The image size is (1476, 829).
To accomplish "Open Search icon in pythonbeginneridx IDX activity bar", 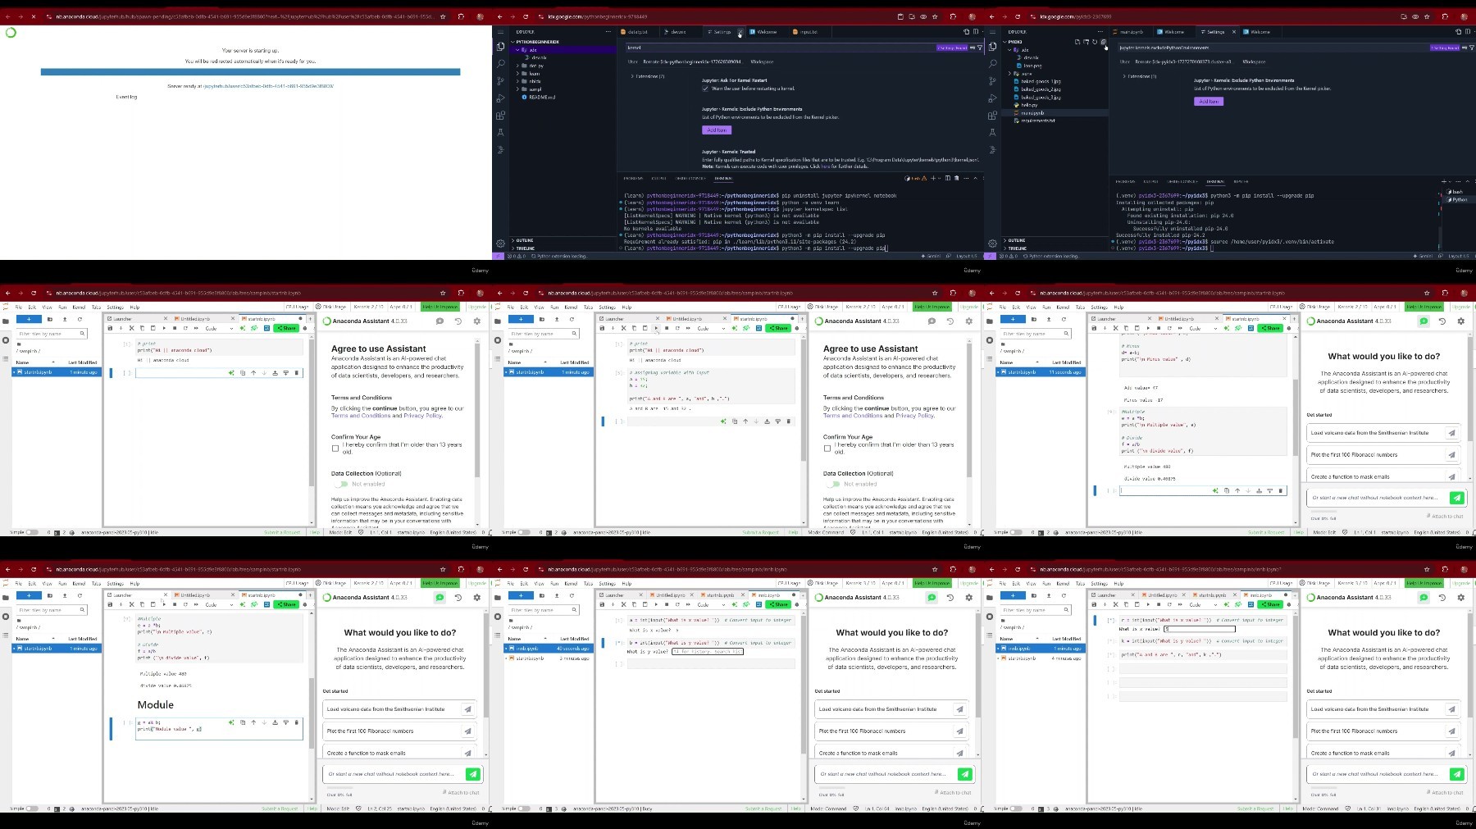I will [500, 63].
